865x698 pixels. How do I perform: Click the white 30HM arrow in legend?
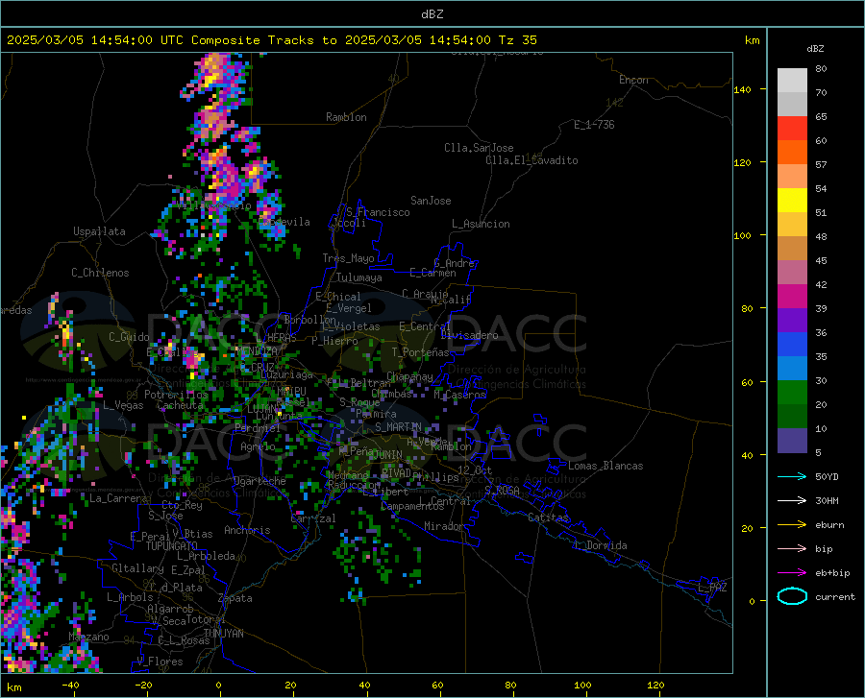792,501
